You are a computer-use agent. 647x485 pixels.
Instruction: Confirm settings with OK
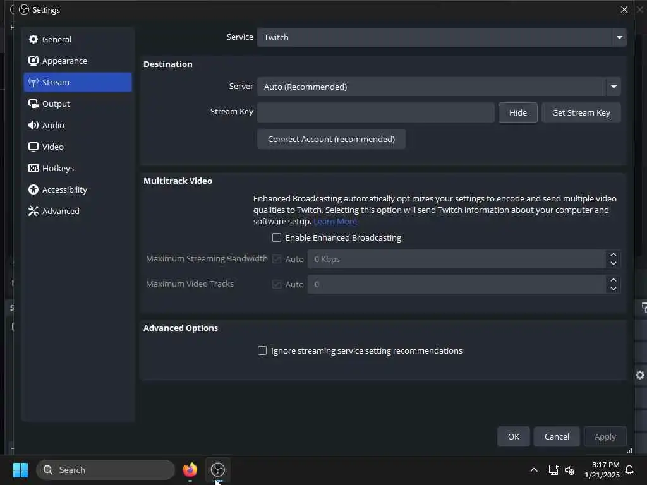[x=513, y=436]
